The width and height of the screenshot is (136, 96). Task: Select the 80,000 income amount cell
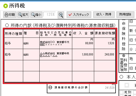pyautogui.click(x=83, y=43)
